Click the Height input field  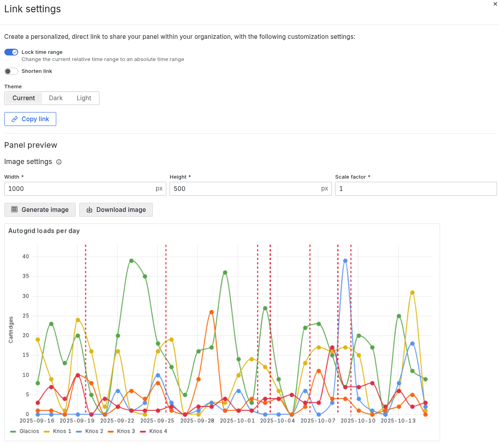[x=251, y=189]
